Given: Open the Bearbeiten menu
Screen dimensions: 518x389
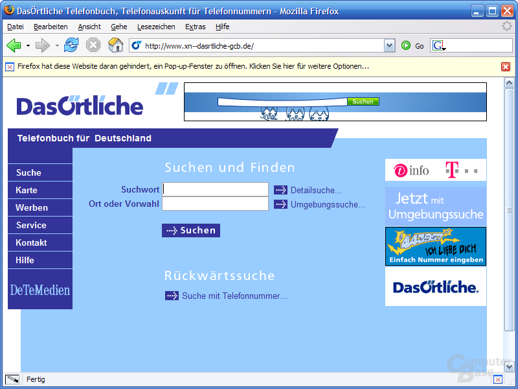Looking at the screenshot, I should click(x=51, y=27).
